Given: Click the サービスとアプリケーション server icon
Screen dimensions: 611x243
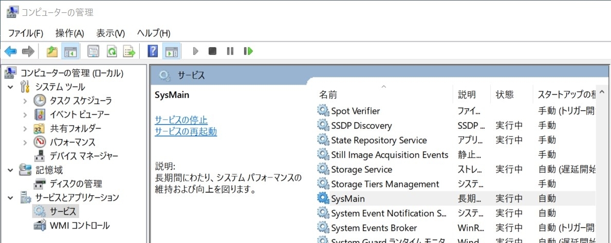Looking at the screenshot, I should tap(26, 197).
